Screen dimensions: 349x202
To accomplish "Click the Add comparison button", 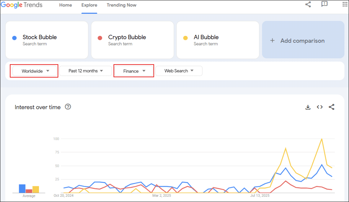I will pyautogui.click(x=303, y=40).
